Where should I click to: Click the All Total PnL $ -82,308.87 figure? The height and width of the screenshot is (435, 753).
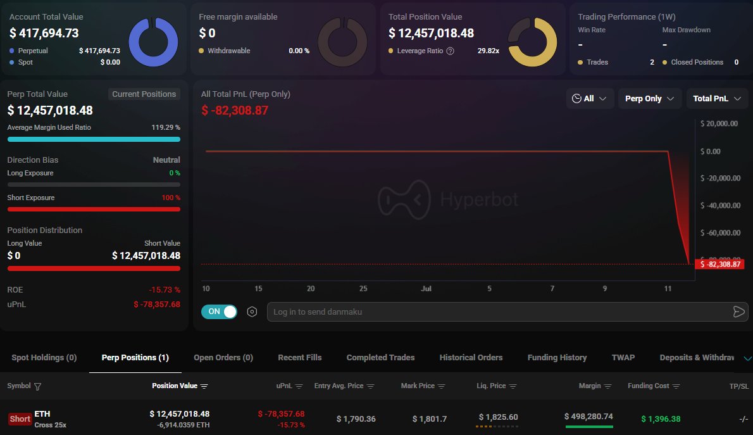pyautogui.click(x=235, y=111)
